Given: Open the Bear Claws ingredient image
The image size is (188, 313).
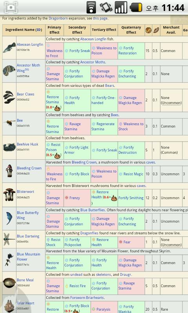Looking at the screenshot, I should tap(9, 97).
